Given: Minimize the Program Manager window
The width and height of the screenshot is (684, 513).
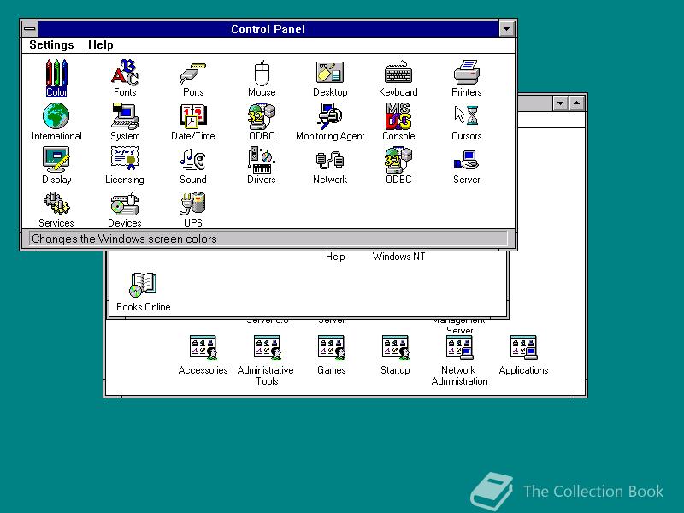Looking at the screenshot, I should pos(561,103).
